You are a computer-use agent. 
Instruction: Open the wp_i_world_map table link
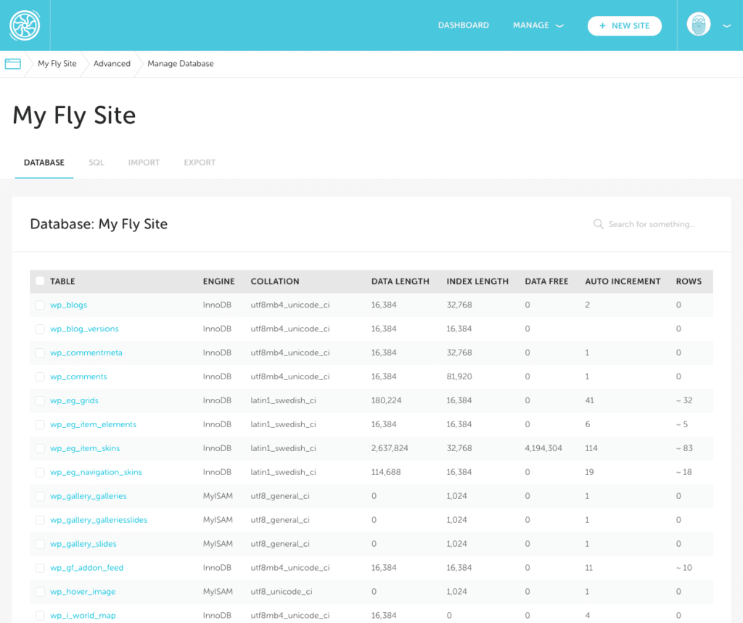(83, 615)
